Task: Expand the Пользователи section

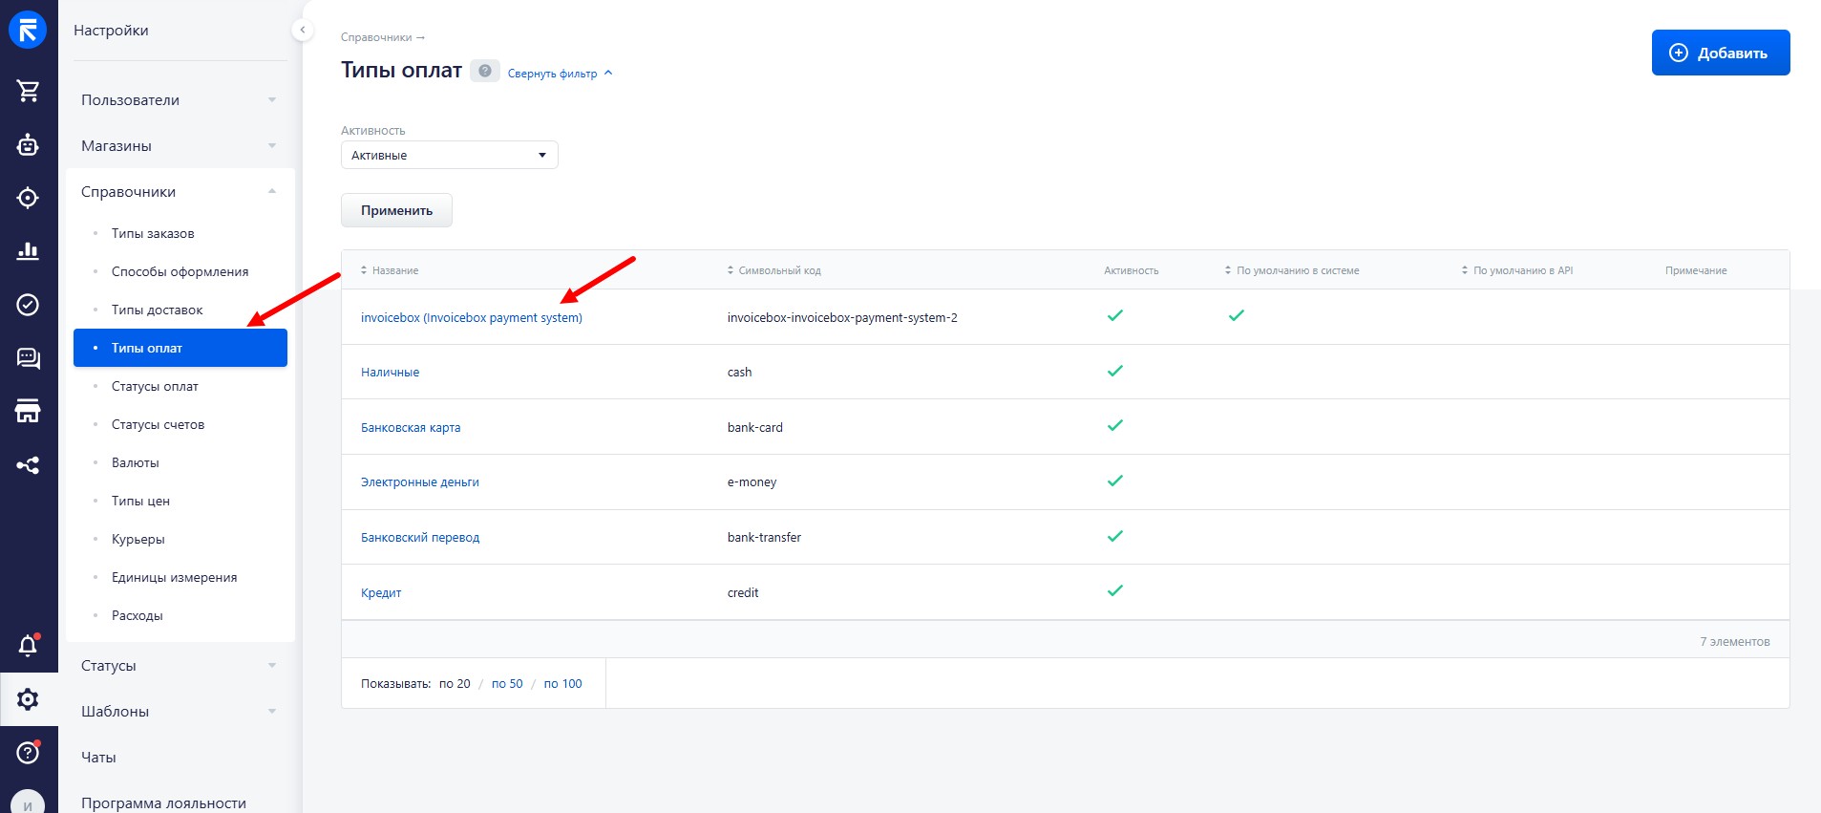Action: [180, 99]
